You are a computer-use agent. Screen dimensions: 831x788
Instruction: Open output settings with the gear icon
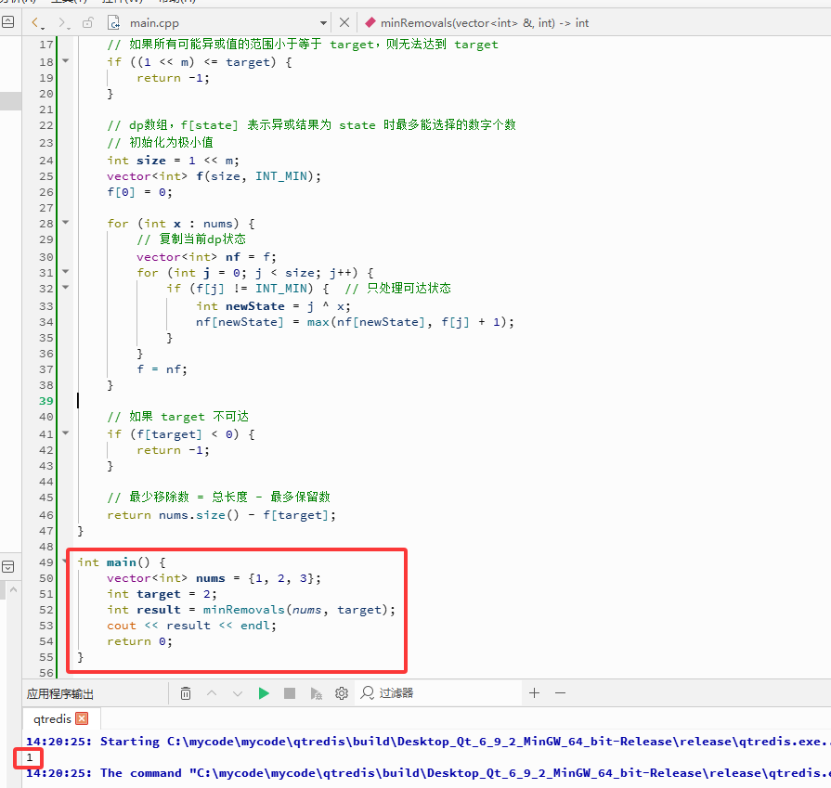(x=342, y=693)
